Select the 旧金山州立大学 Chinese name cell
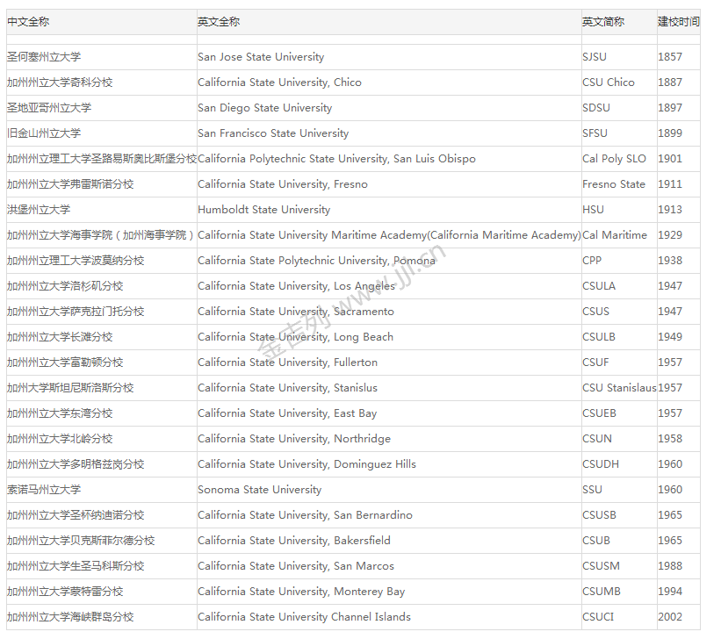The image size is (721, 639). (x=44, y=133)
